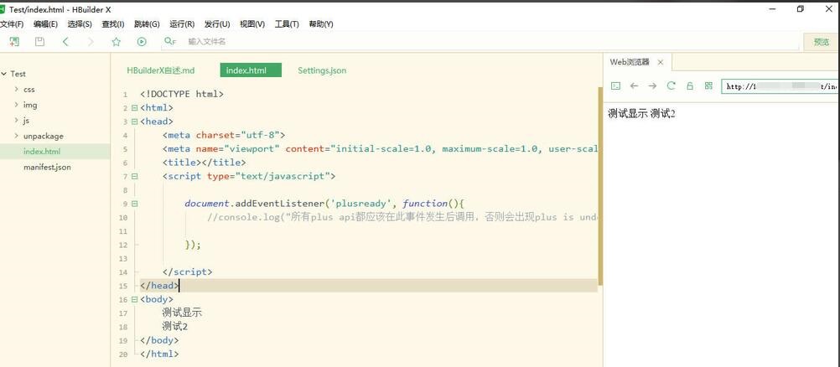Click the DOCTYPE html declaration line
The image size is (840, 367).
tap(182, 95)
